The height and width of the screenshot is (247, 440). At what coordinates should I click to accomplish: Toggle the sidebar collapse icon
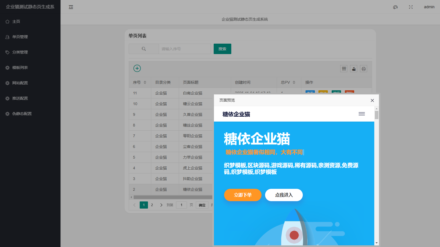71,7
